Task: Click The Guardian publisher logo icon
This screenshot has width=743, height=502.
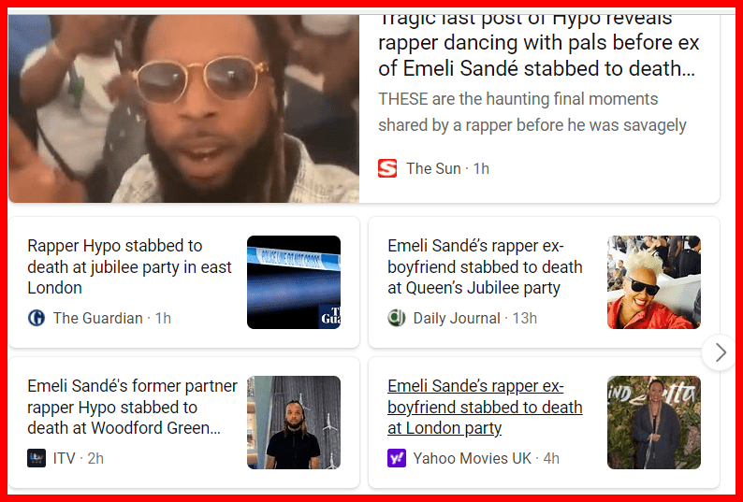Action: point(36,318)
